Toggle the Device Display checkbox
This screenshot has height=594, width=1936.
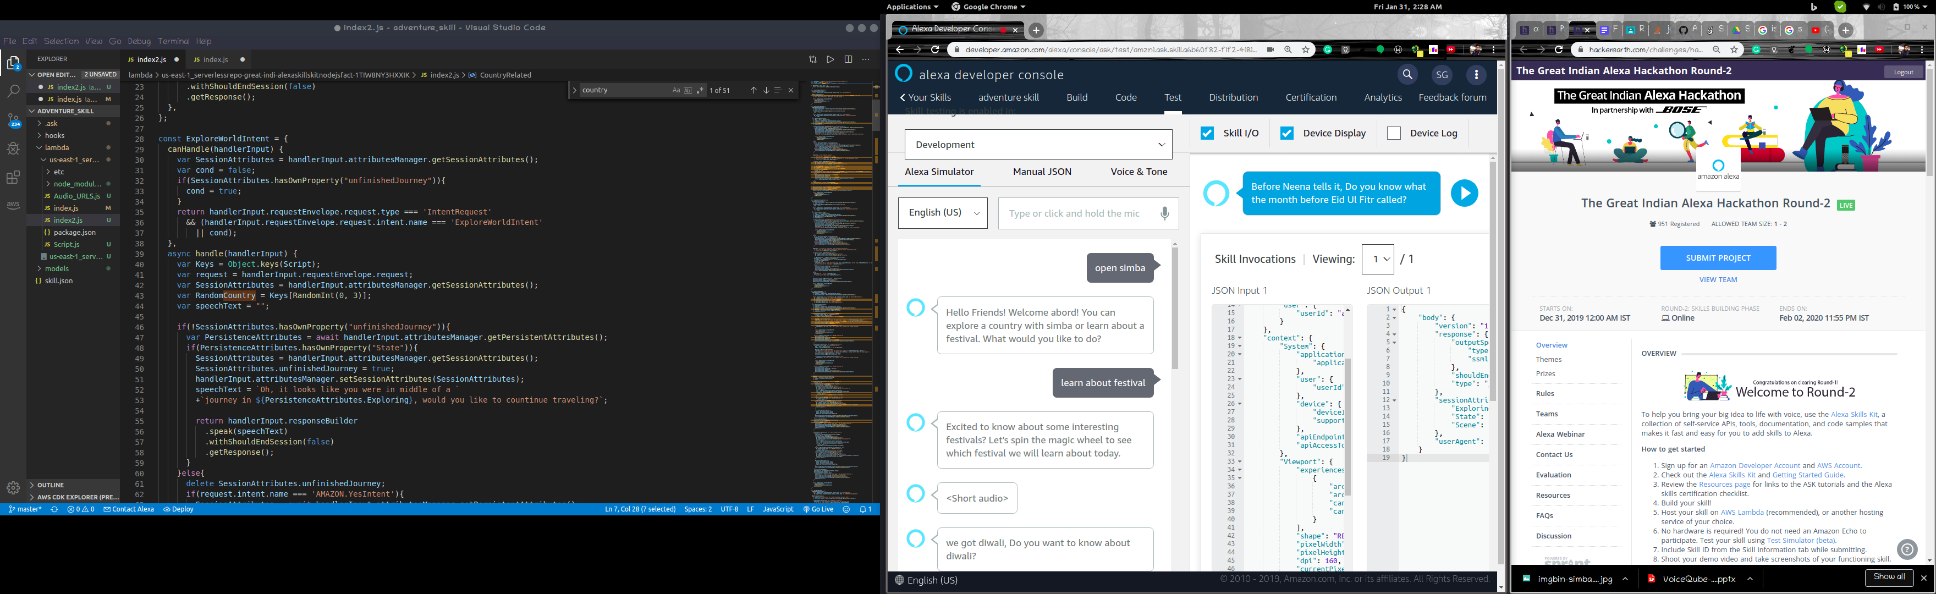[x=1286, y=133]
